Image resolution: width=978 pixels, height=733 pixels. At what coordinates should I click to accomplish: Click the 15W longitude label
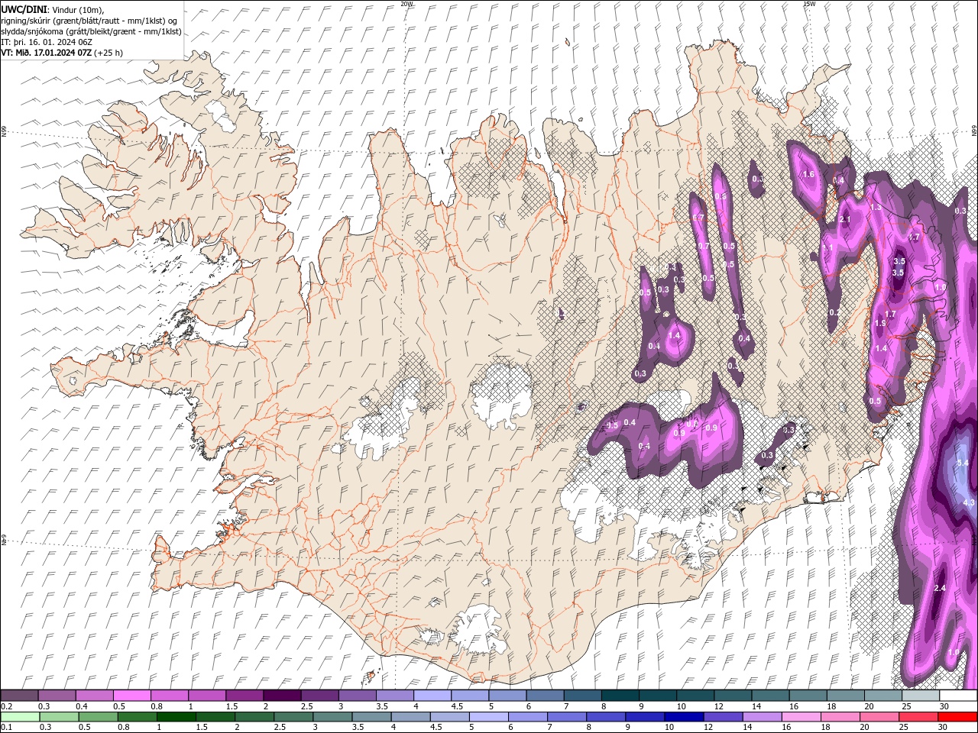(x=808, y=4)
